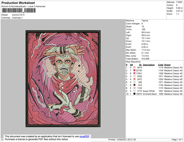184x142 pixels.
Task: Click thread code 1154 in stop sequence
Action: (x=161, y=70)
